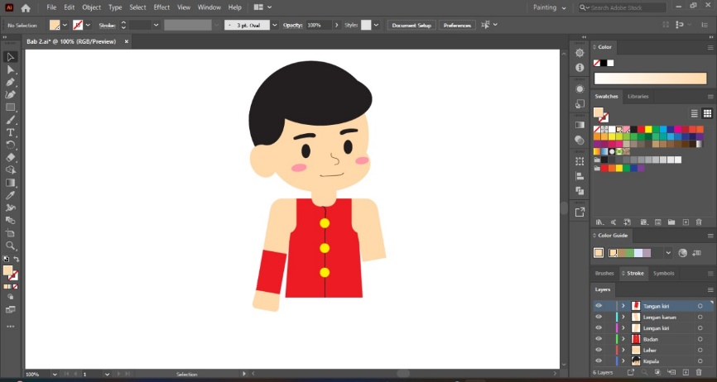Select the Curvature tool

pyautogui.click(x=10, y=94)
